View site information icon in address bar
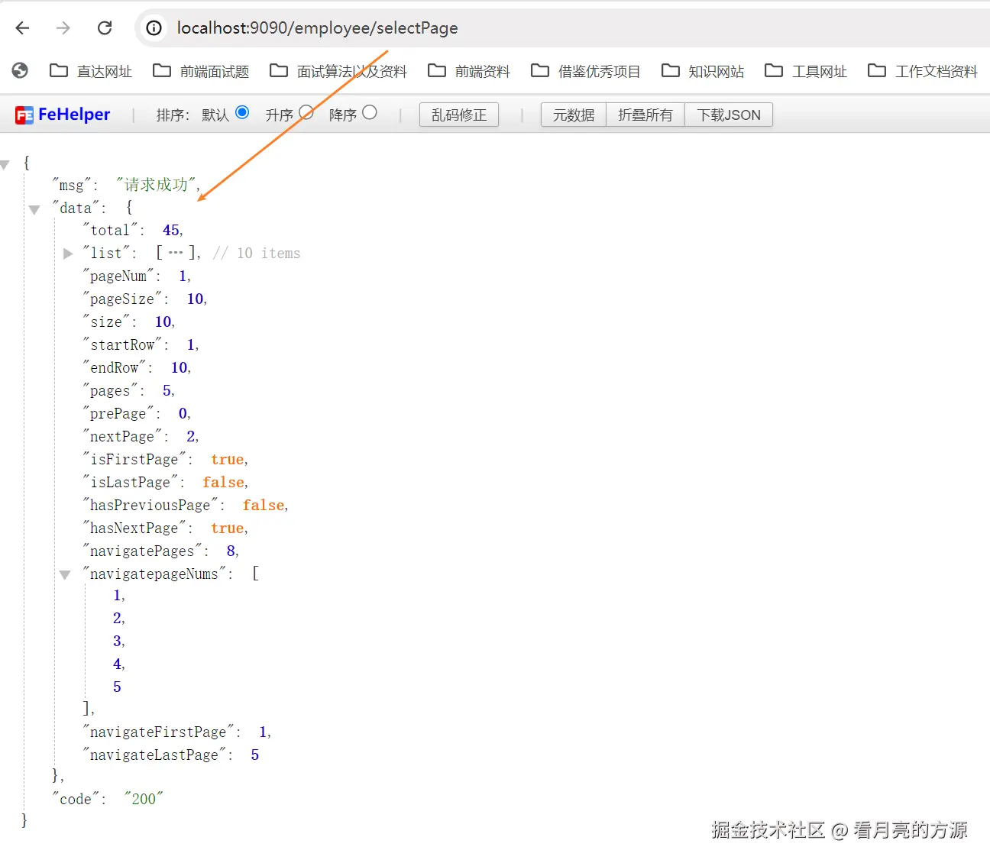This screenshot has width=990, height=863. pos(154,28)
